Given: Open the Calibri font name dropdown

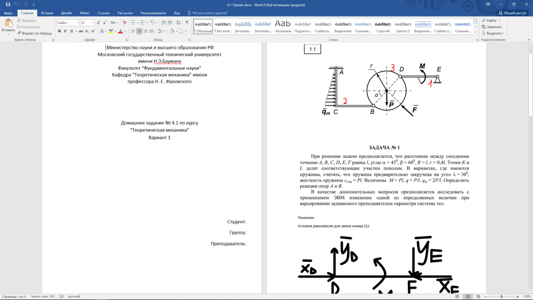Looking at the screenshot, I should [77, 23].
